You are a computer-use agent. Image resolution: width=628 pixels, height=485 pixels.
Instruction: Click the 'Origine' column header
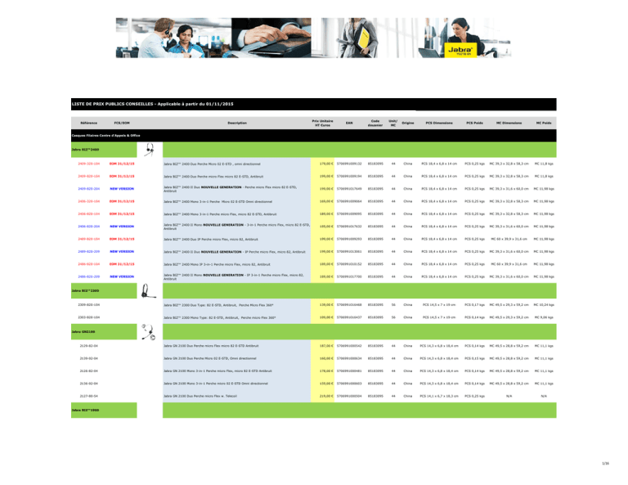point(408,123)
